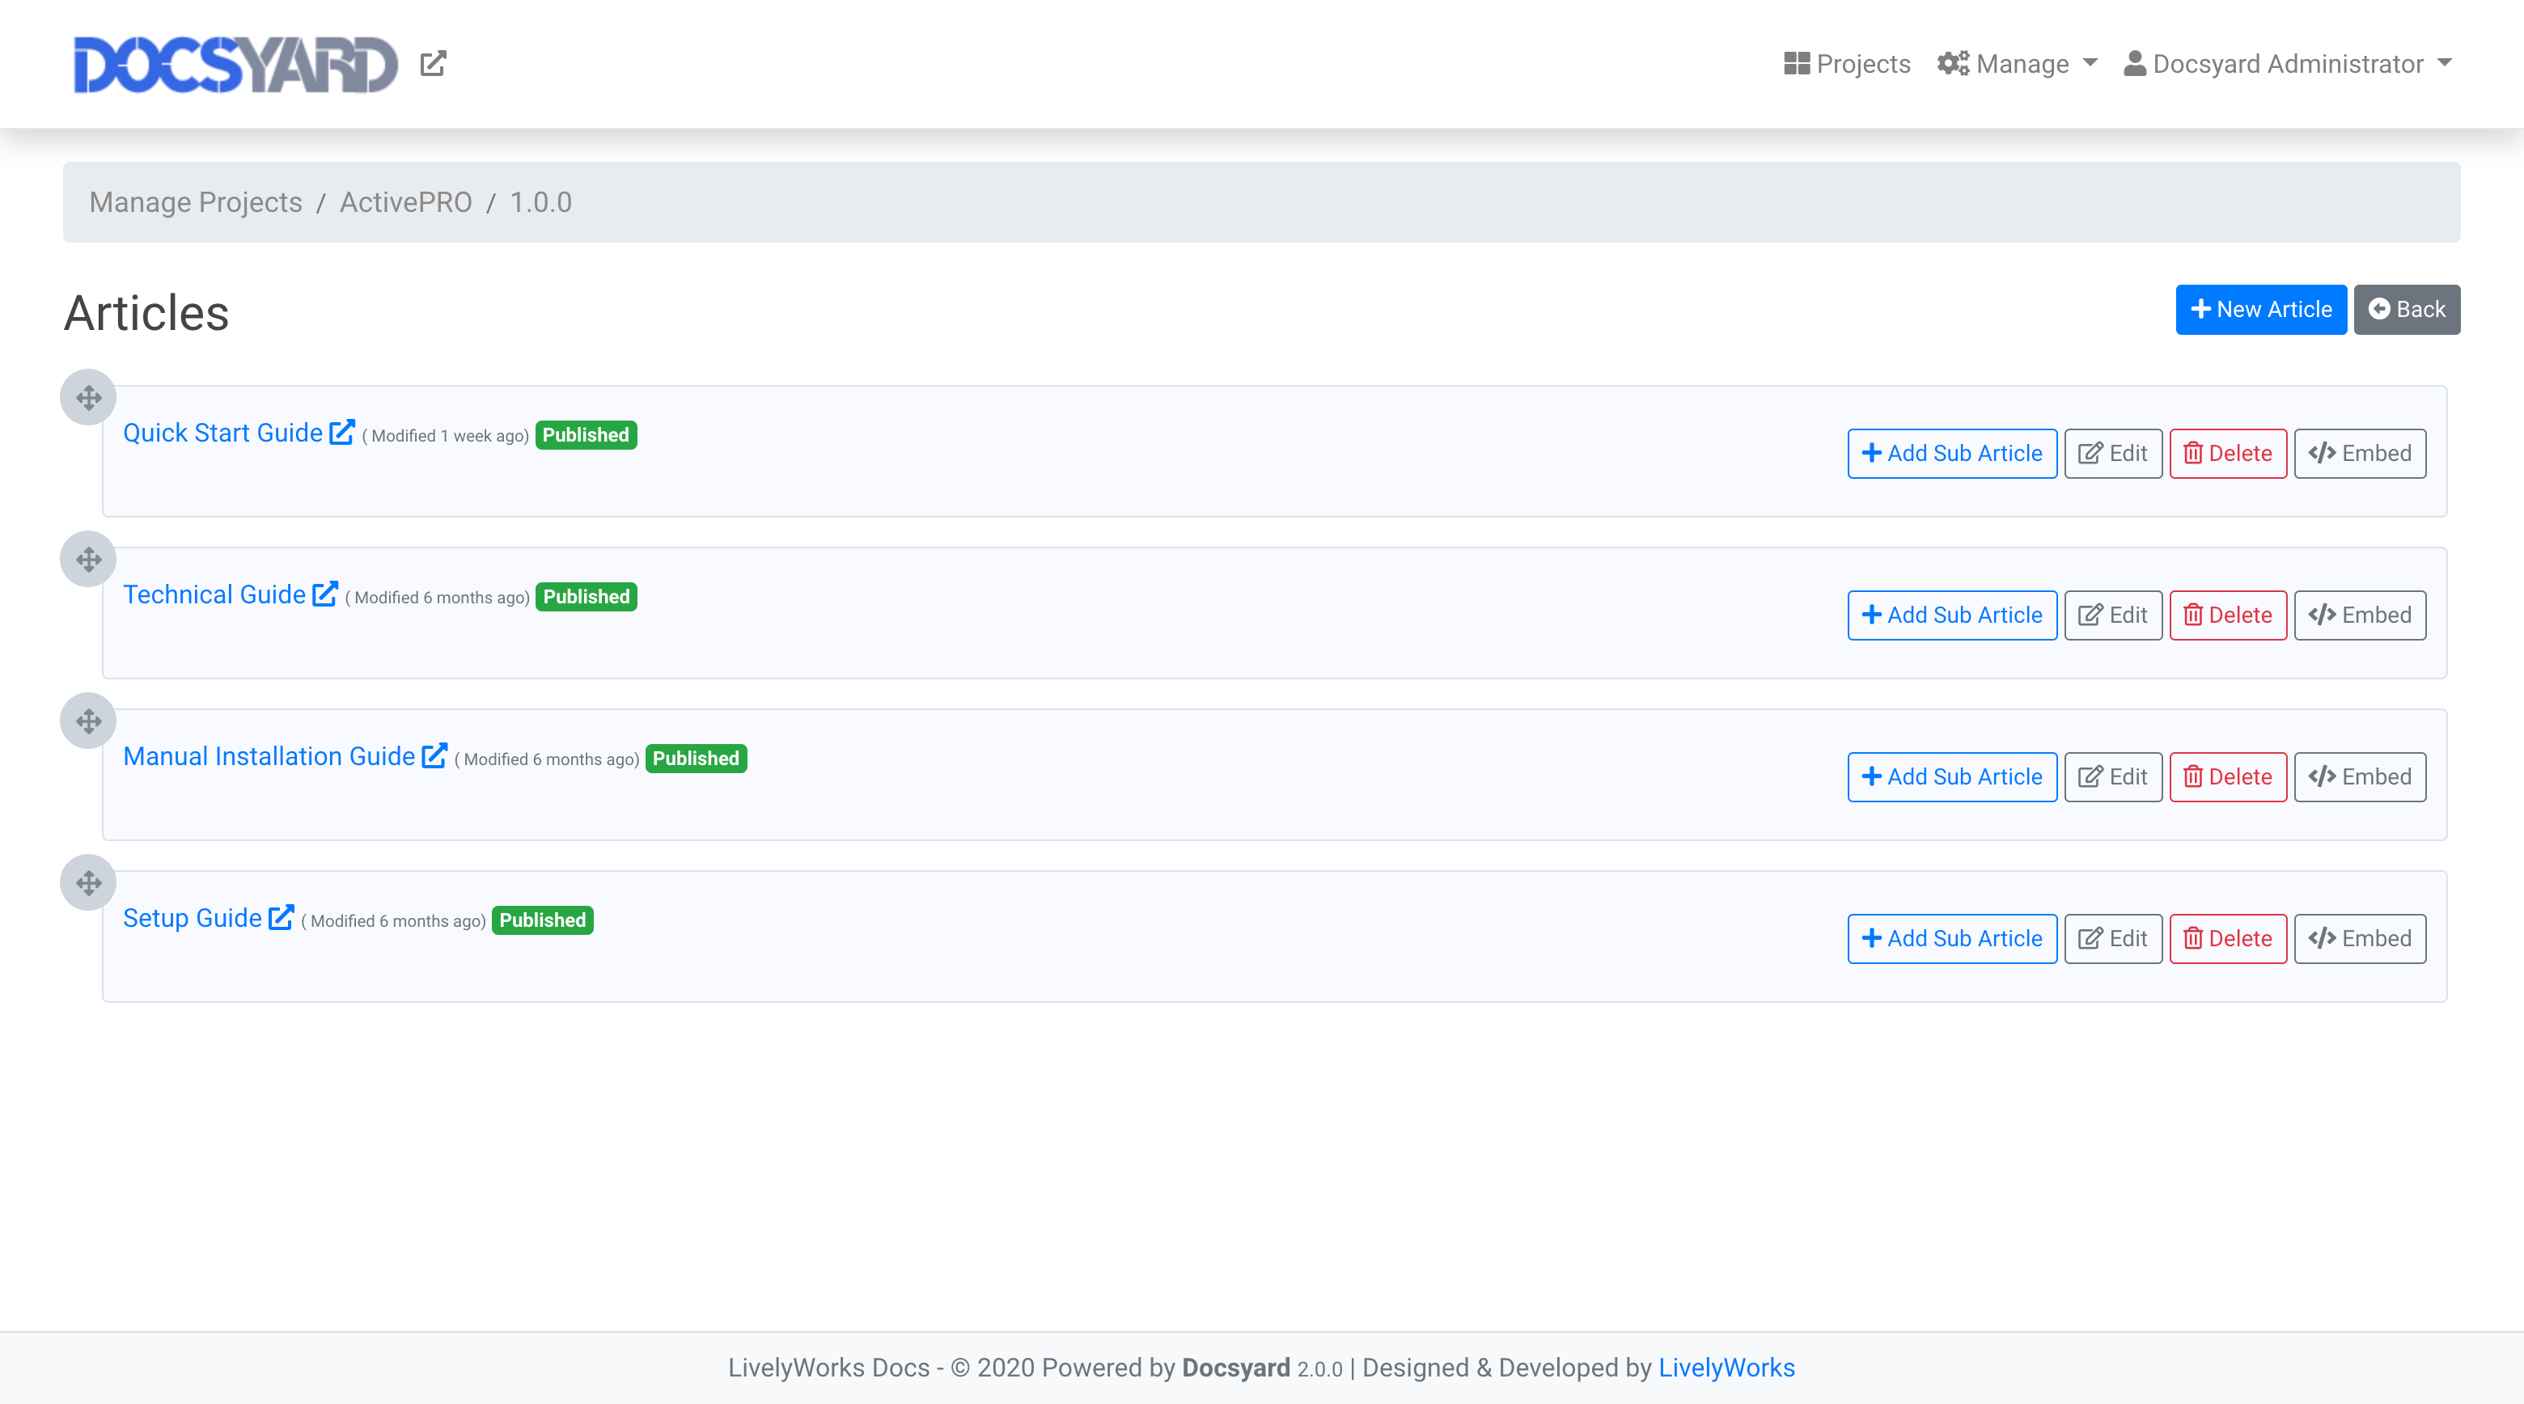
Task: Delete the Manual Installation Guide article
Action: tap(2228, 776)
